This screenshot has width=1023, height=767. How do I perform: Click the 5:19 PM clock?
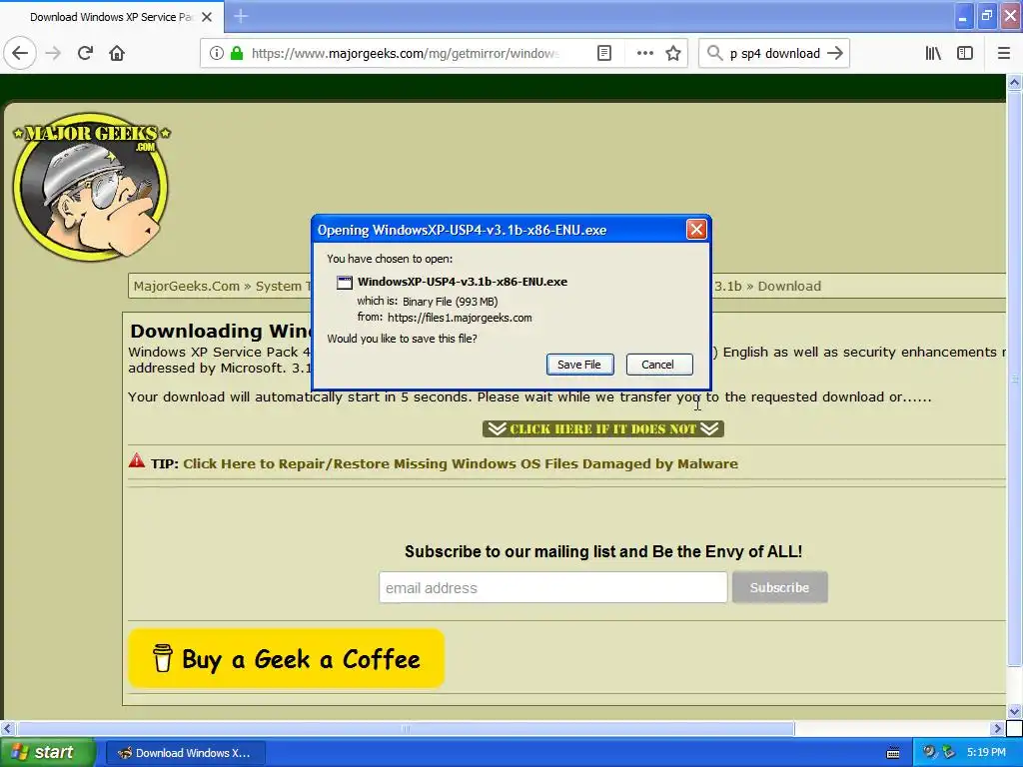[986, 752]
